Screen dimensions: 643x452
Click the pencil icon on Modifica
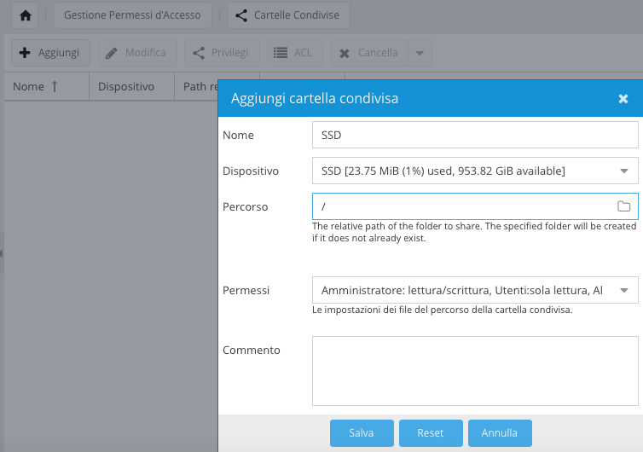click(x=111, y=53)
